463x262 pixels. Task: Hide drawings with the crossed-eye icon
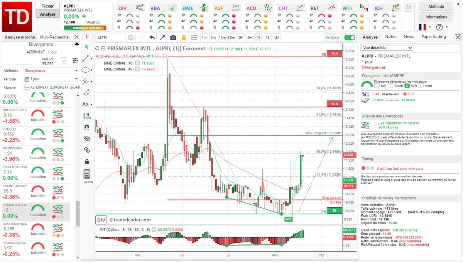point(86,139)
